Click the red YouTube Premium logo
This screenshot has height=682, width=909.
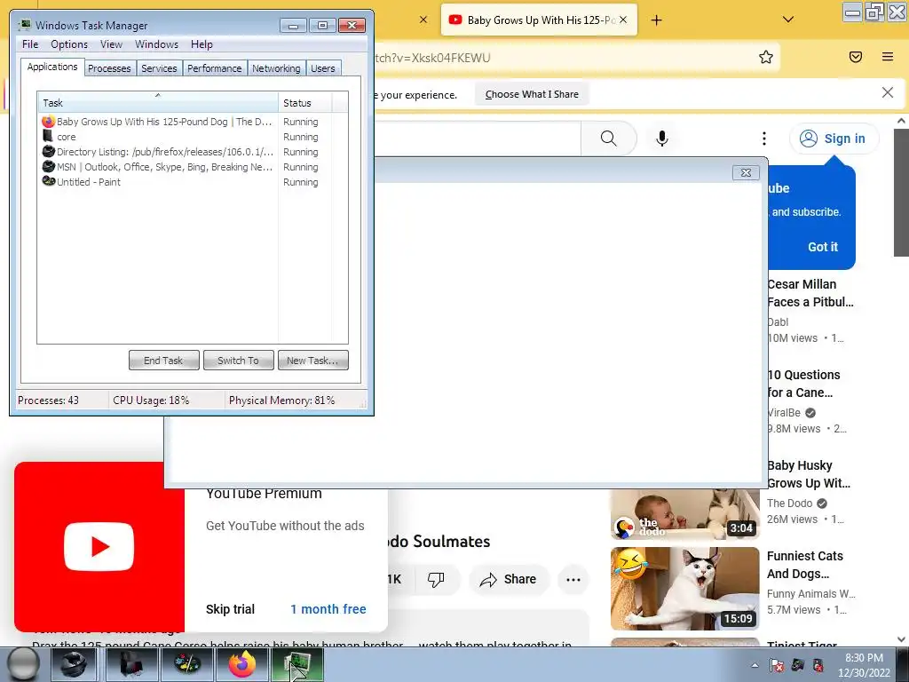(x=99, y=546)
